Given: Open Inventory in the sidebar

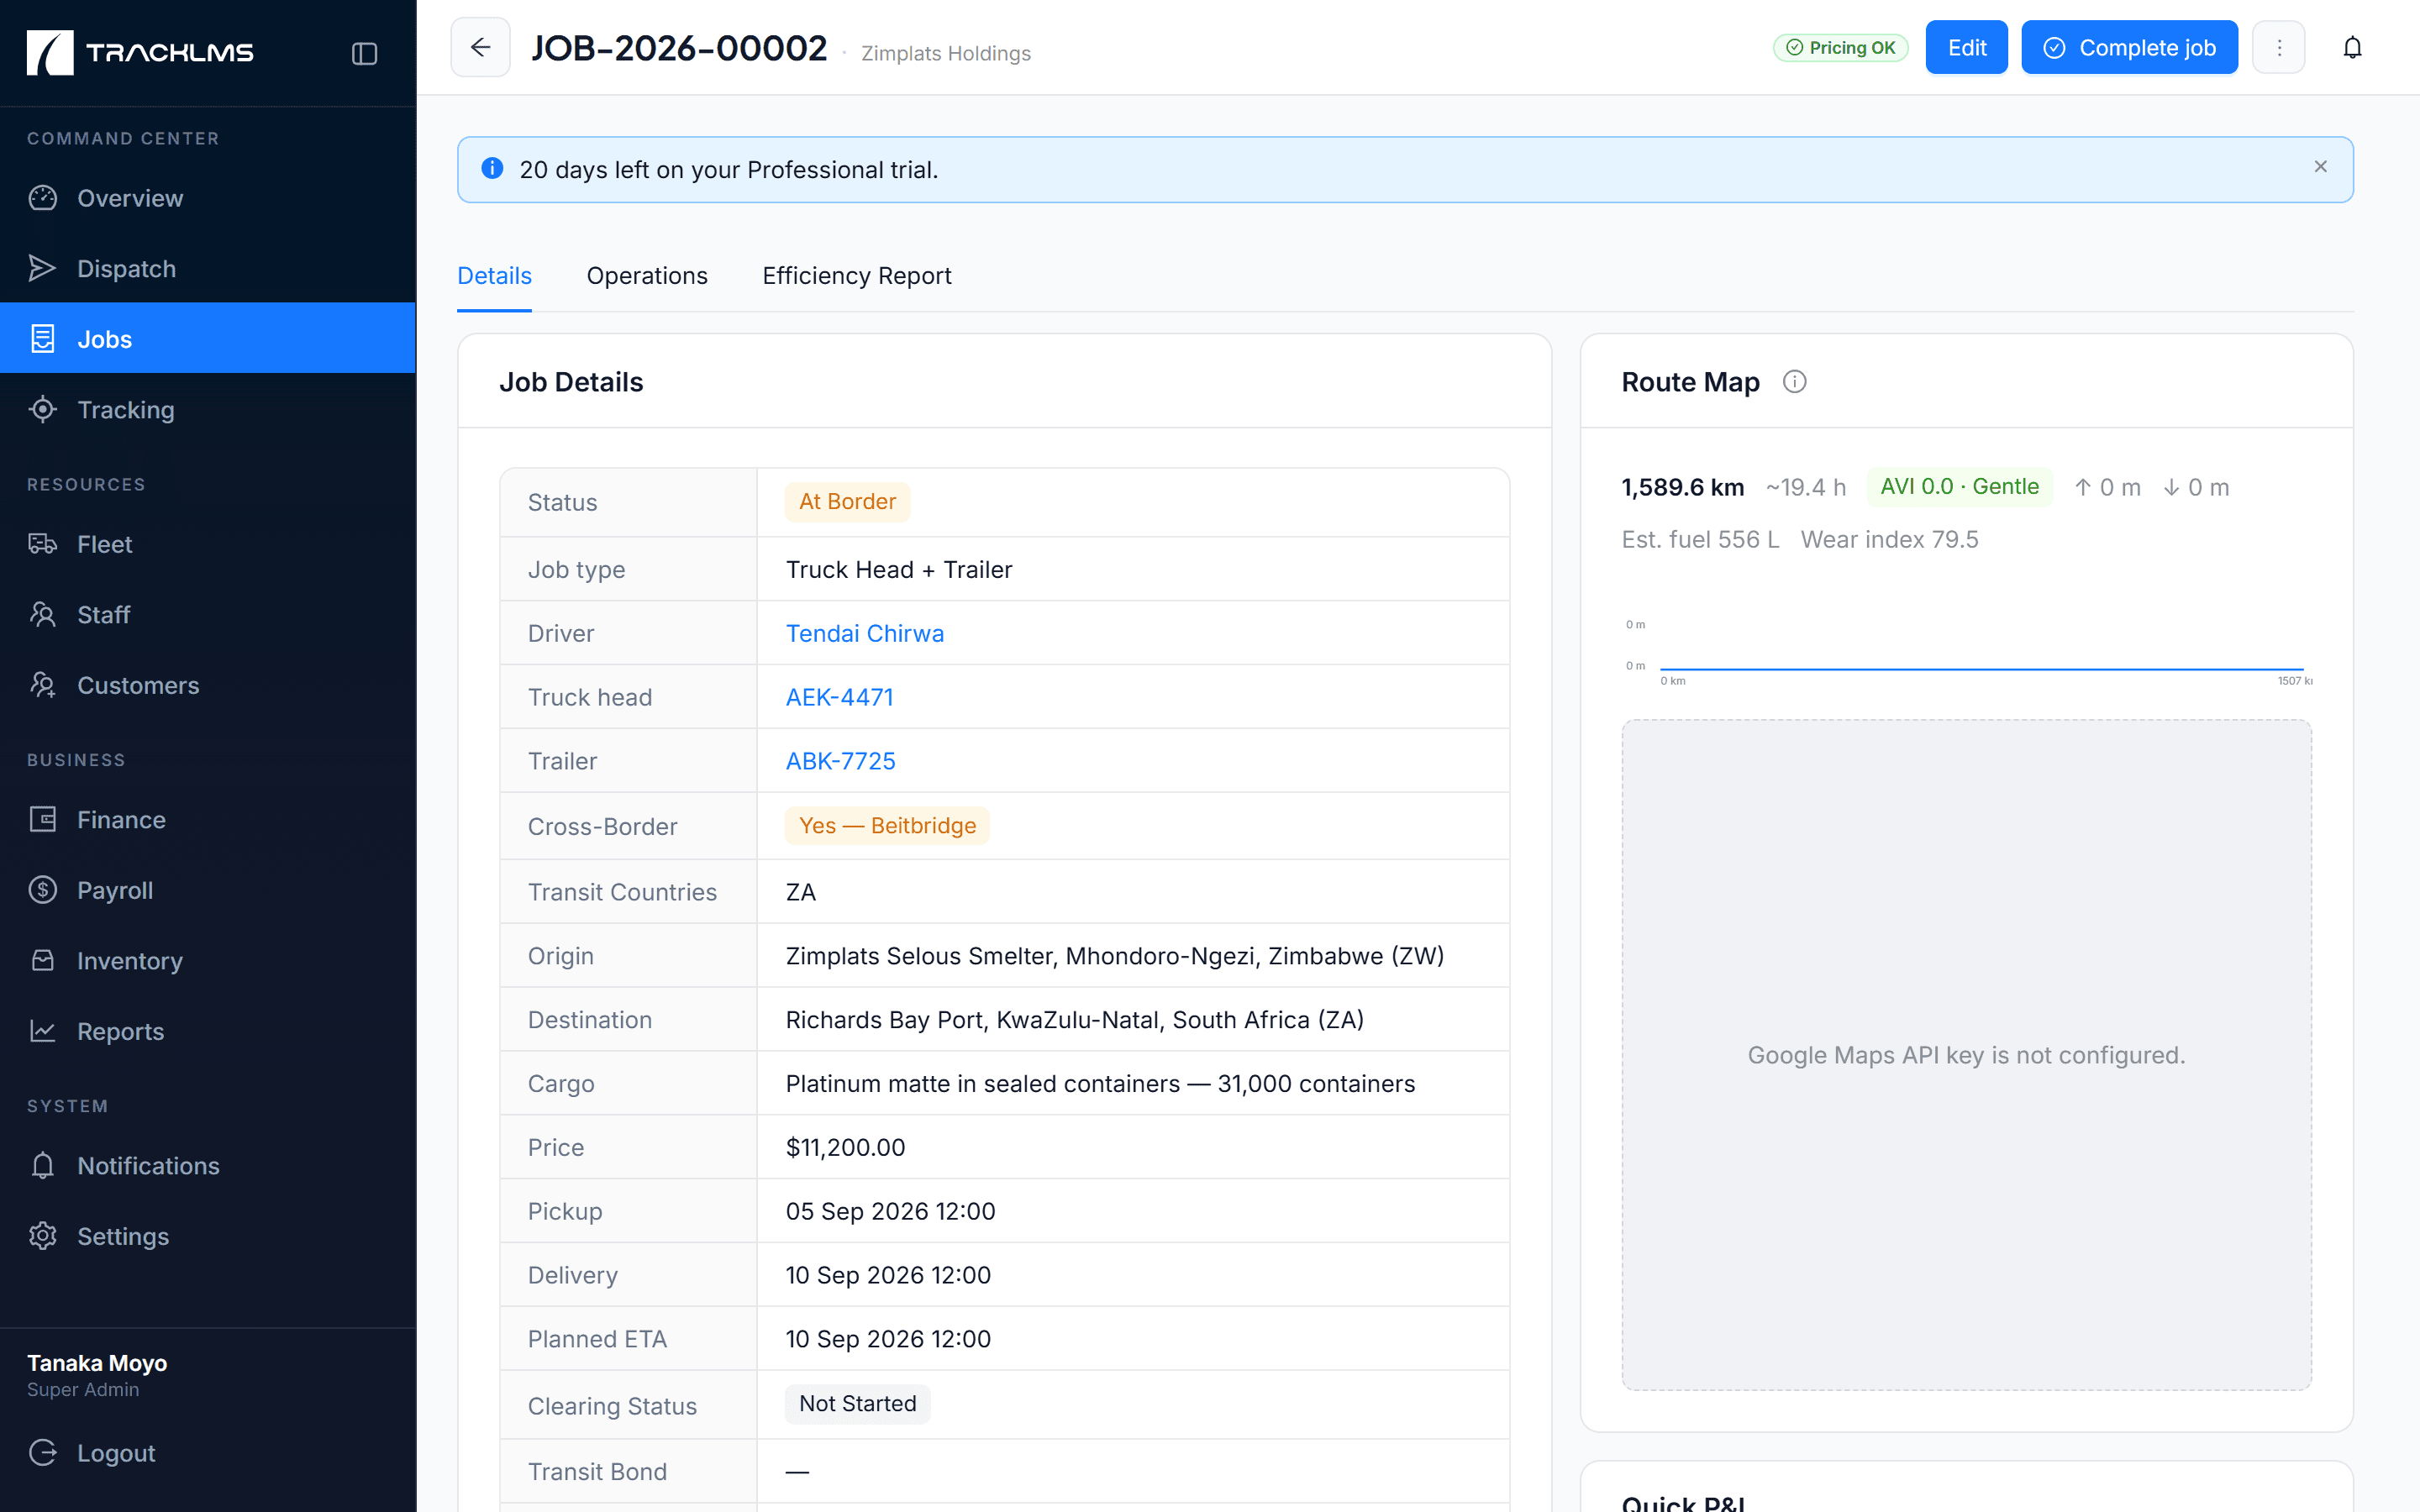Looking at the screenshot, I should click(x=208, y=960).
